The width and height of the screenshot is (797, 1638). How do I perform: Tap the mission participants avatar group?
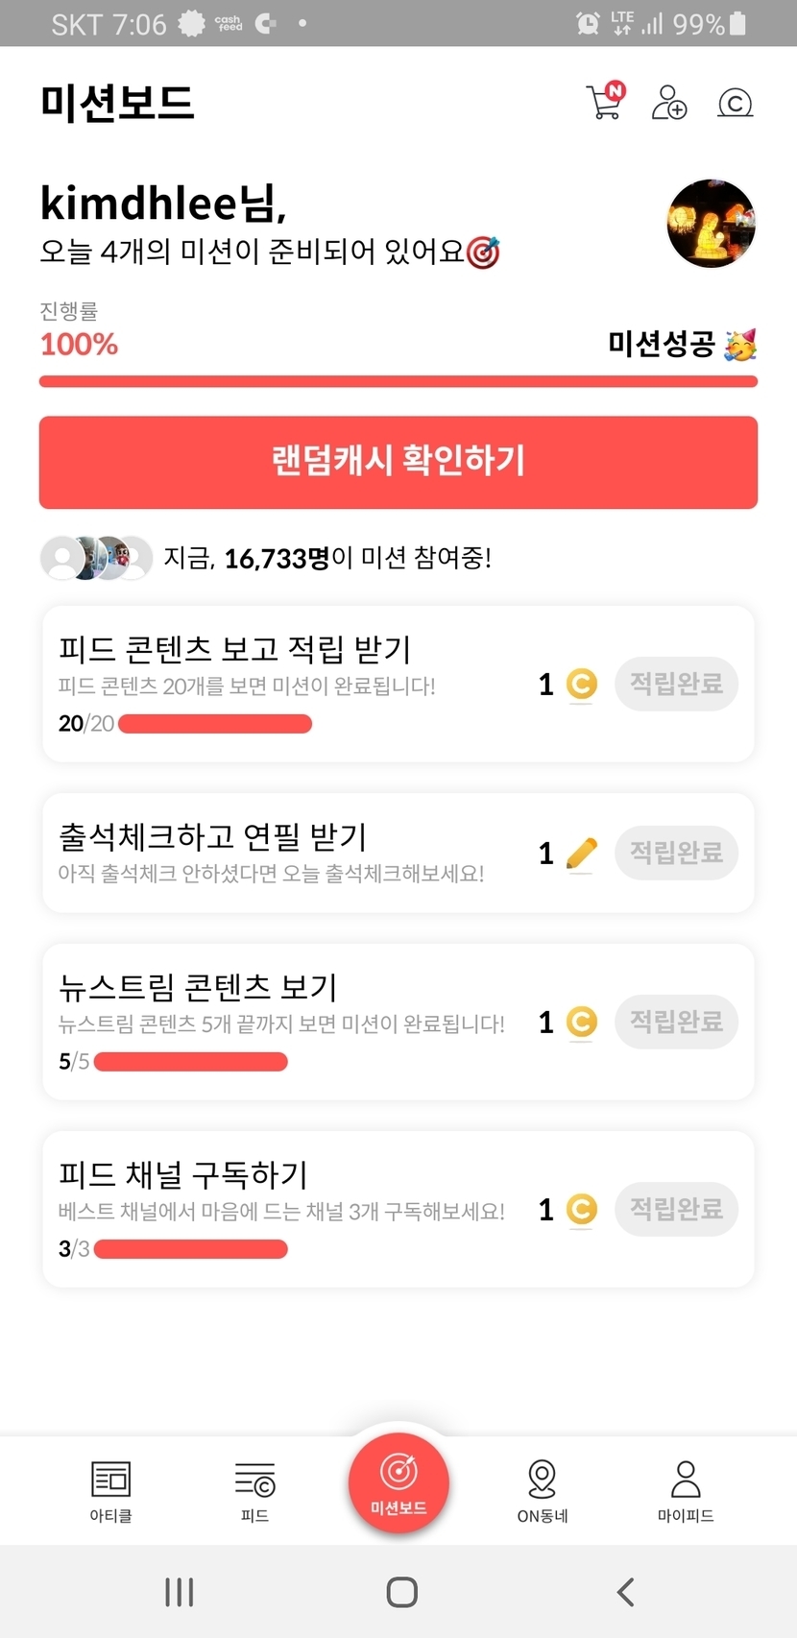point(96,558)
